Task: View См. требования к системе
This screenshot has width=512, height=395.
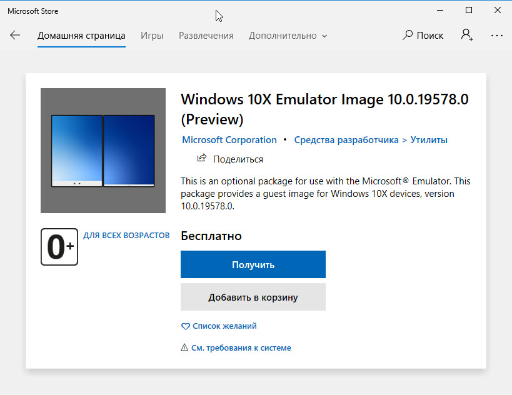Action: pyautogui.click(x=241, y=347)
